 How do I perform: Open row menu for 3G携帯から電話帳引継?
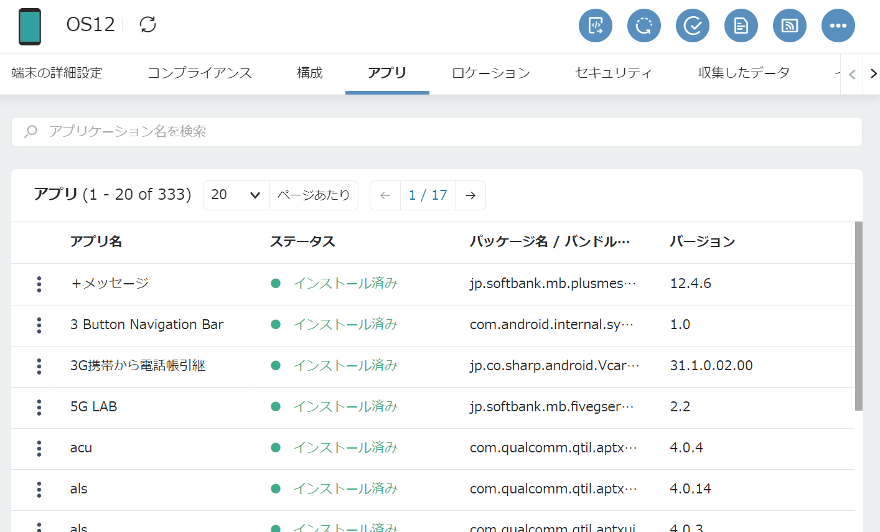[39, 366]
